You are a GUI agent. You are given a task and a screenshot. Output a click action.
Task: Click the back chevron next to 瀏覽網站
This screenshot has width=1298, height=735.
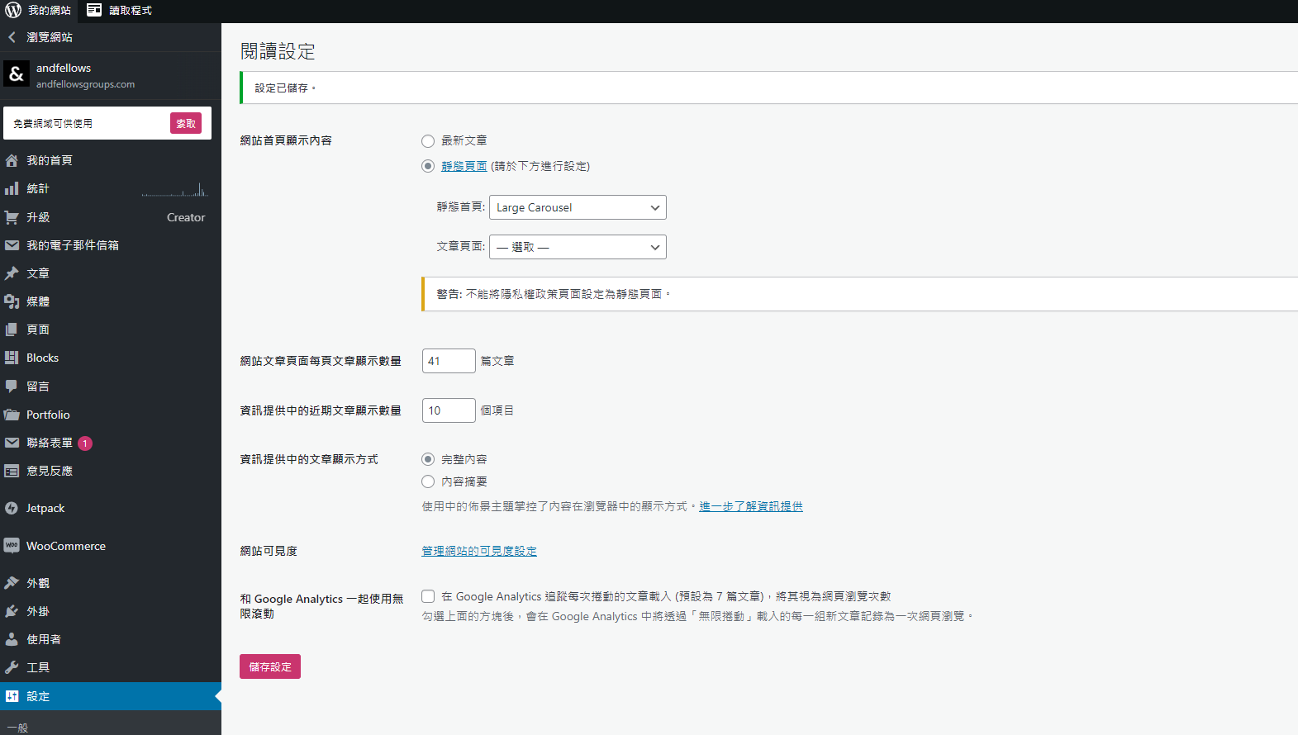pos(12,37)
